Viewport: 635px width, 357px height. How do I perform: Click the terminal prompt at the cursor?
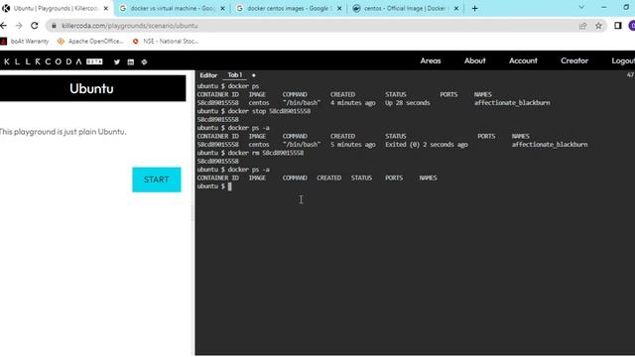coord(229,186)
